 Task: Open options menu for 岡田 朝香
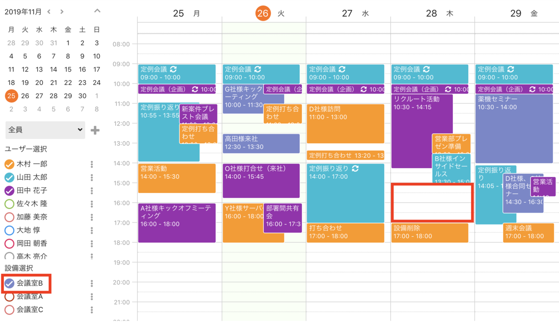pos(92,244)
